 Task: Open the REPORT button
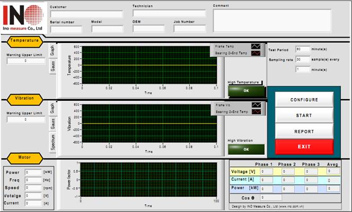[x=304, y=131]
